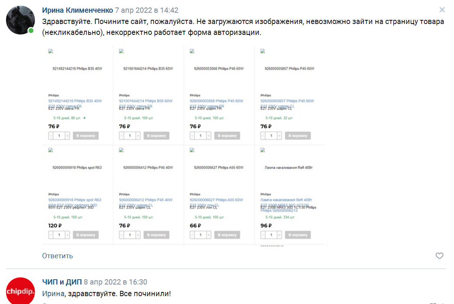Viewport: 454px width, 304px height.
Task: Open the 7 апр 2022 в 14:42 timestamp
Action: [x=146, y=10]
